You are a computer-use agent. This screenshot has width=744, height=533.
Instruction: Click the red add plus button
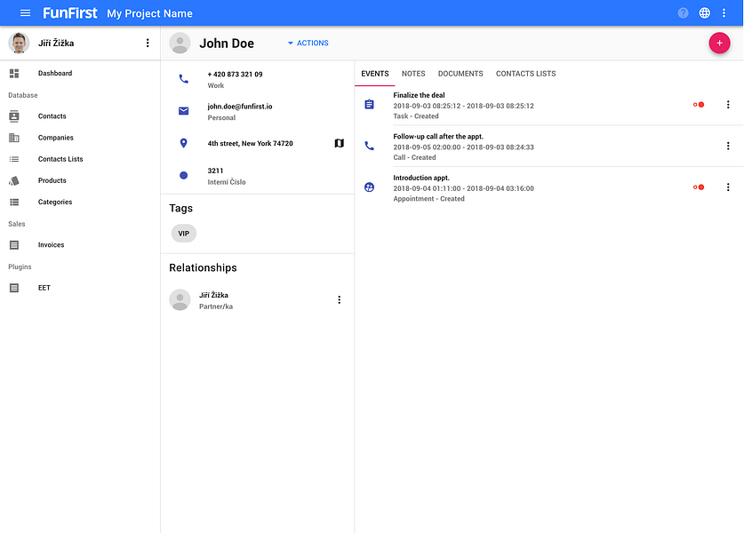(719, 44)
